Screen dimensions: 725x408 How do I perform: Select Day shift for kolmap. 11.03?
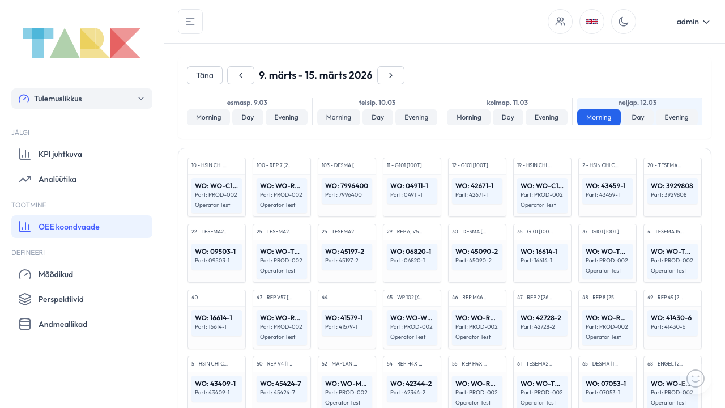pyautogui.click(x=507, y=117)
